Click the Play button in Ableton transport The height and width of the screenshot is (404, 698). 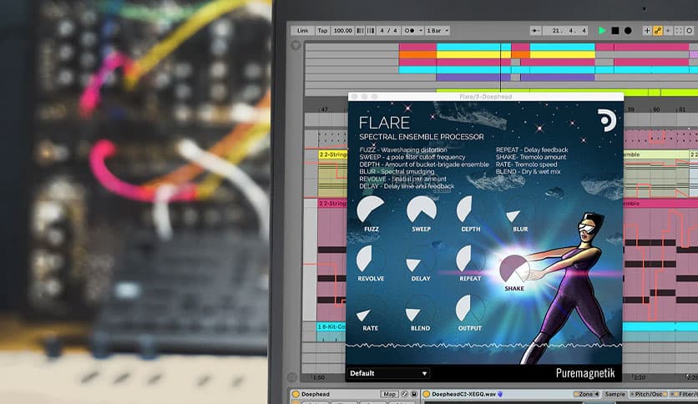coord(602,31)
